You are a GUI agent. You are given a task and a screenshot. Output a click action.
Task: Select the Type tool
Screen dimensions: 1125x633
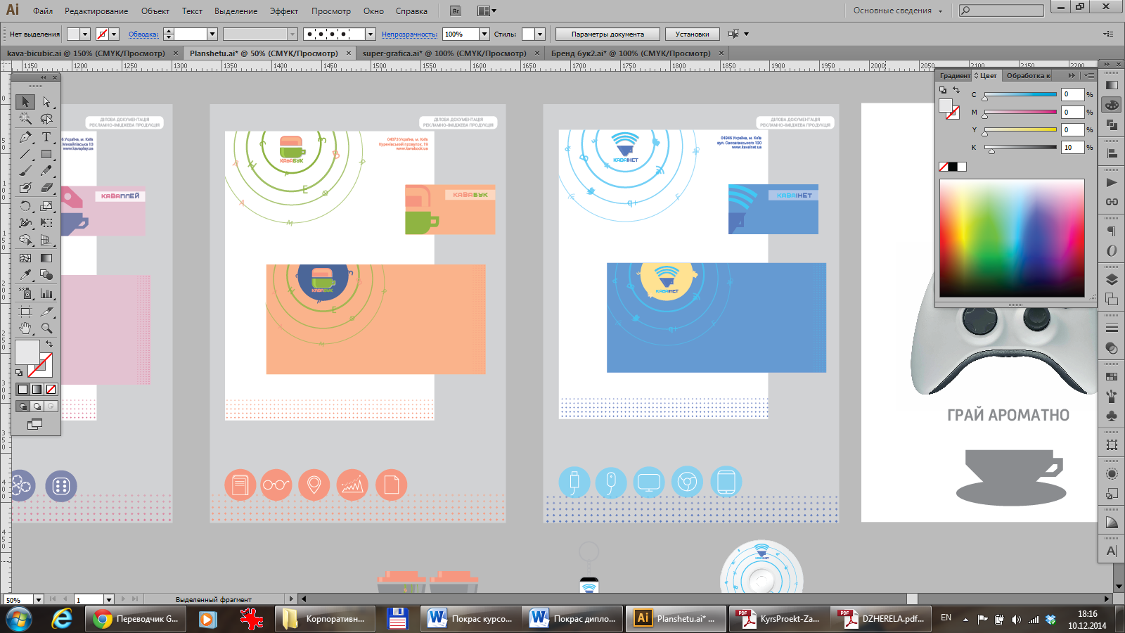(x=46, y=137)
